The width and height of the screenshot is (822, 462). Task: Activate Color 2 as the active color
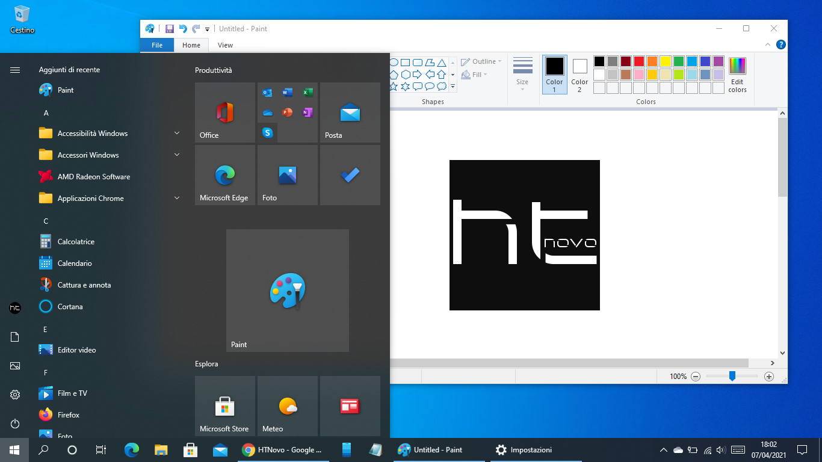click(x=579, y=74)
